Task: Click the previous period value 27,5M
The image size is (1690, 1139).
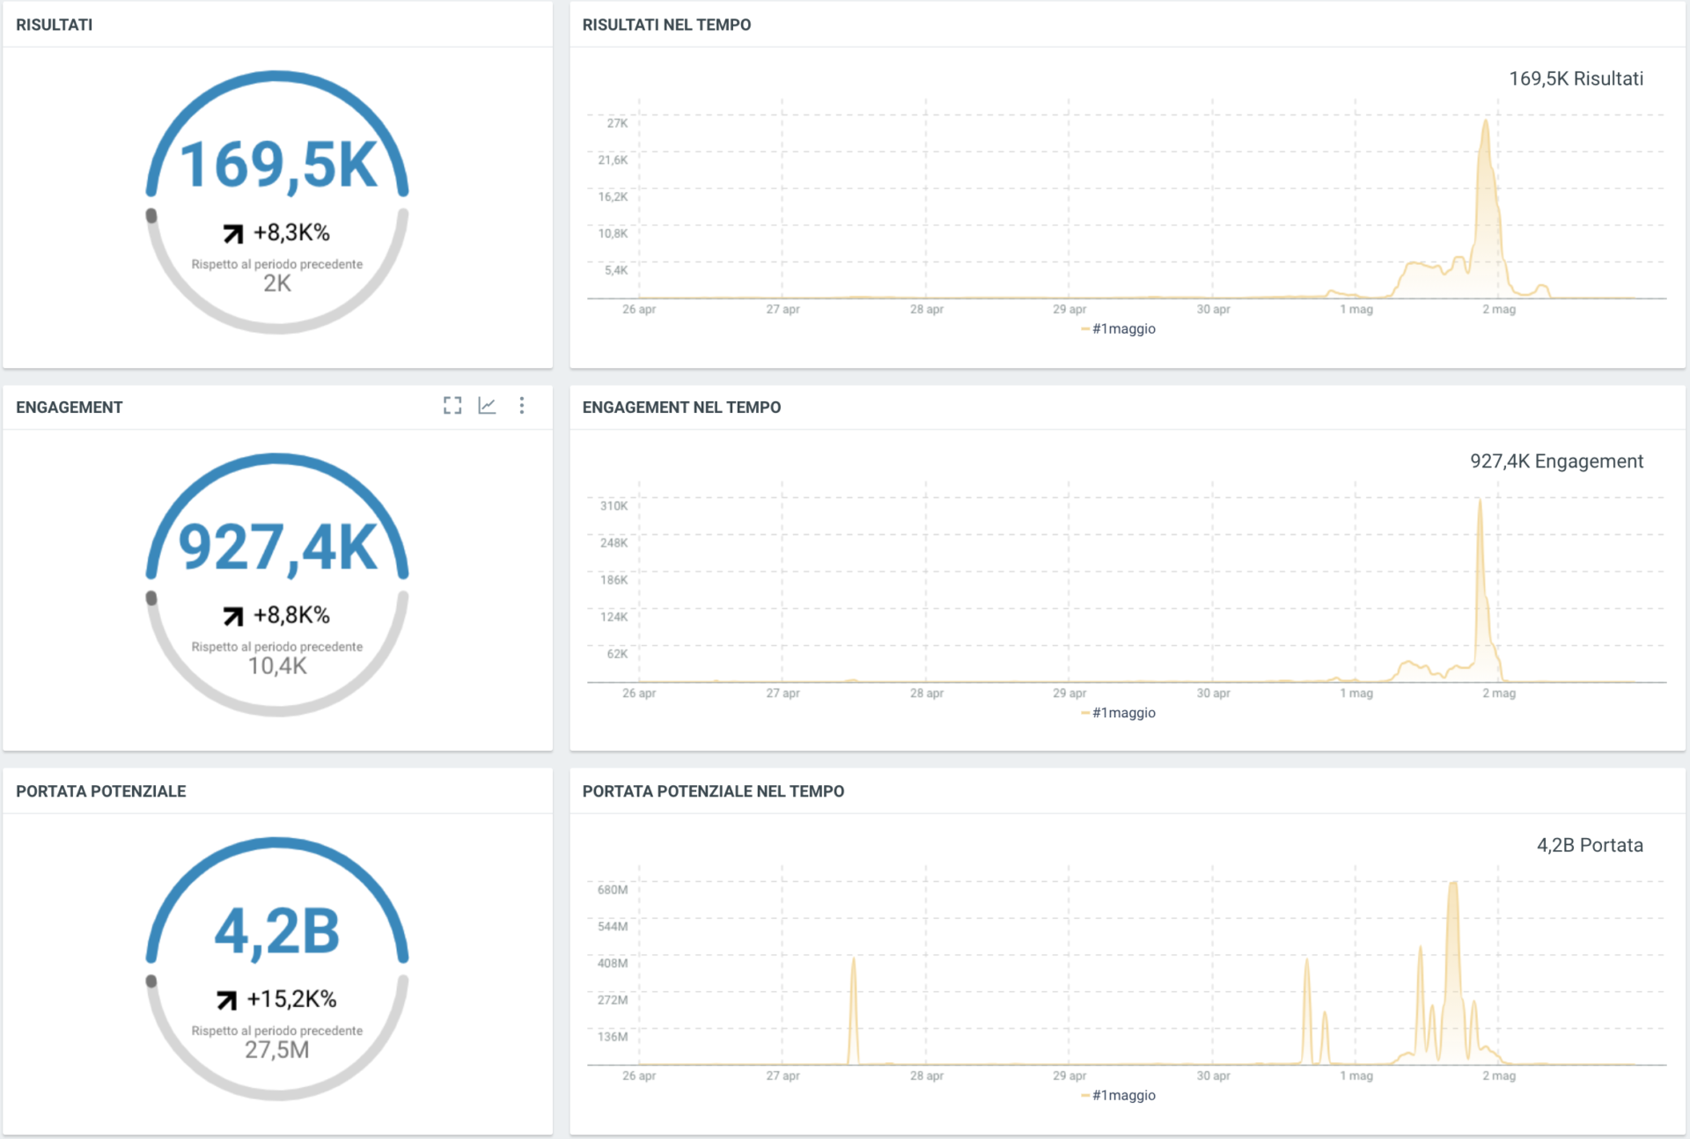Action: (277, 1050)
